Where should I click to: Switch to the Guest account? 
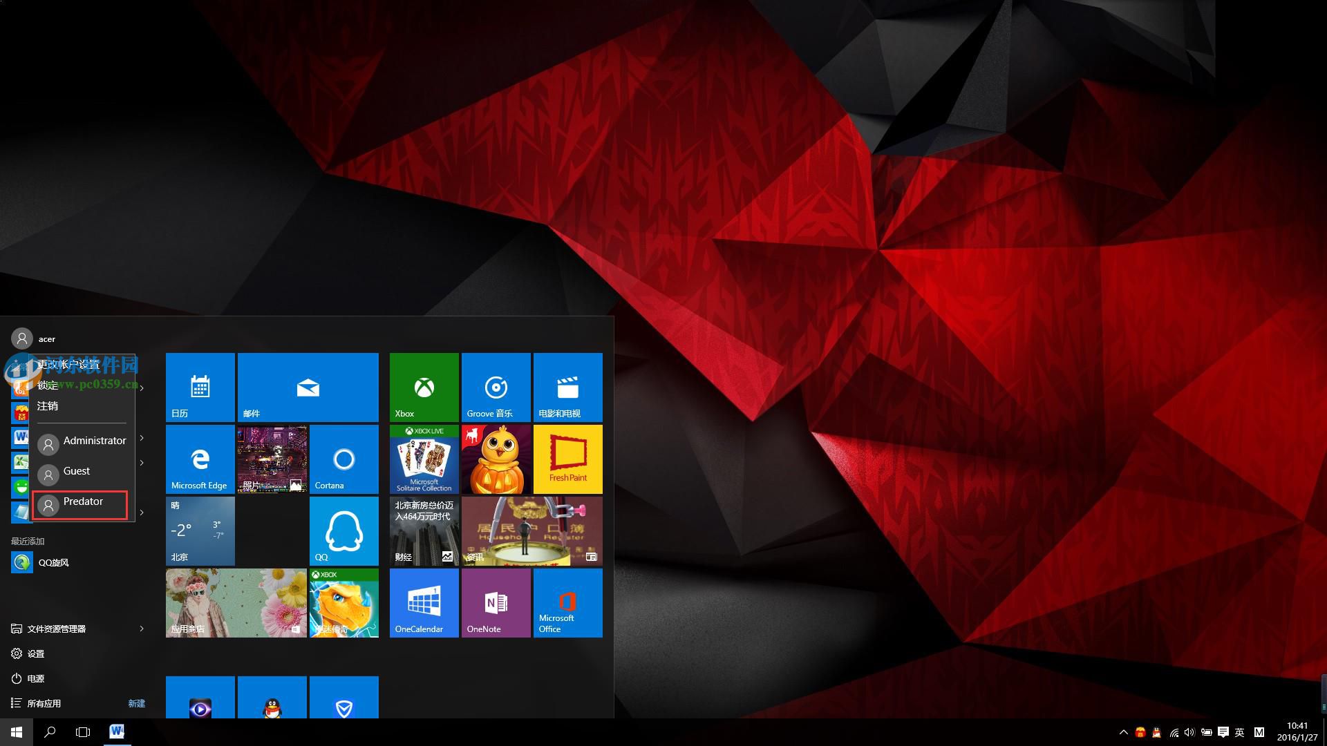click(x=76, y=471)
